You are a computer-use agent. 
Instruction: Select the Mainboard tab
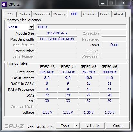click(x=42, y=14)
